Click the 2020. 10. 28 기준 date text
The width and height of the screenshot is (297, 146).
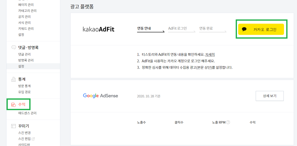tap(149, 96)
